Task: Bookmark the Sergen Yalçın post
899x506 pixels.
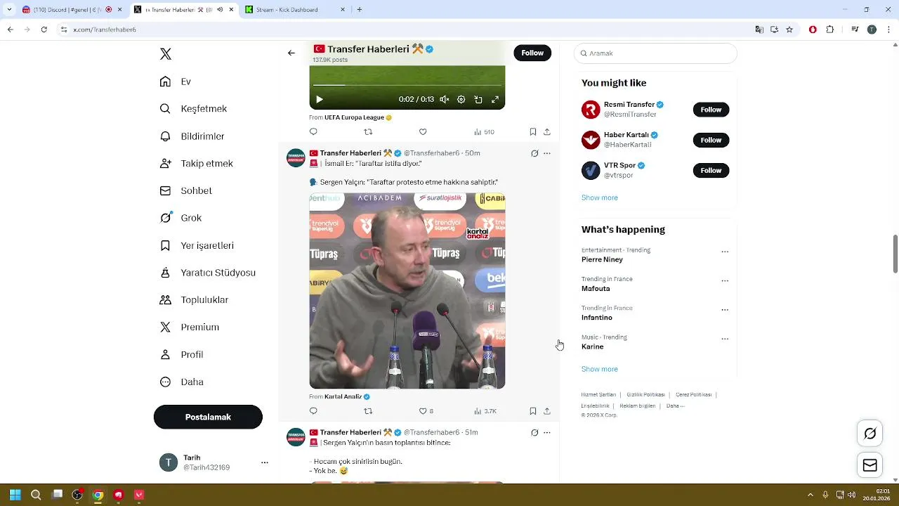Action: [x=533, y=411]
